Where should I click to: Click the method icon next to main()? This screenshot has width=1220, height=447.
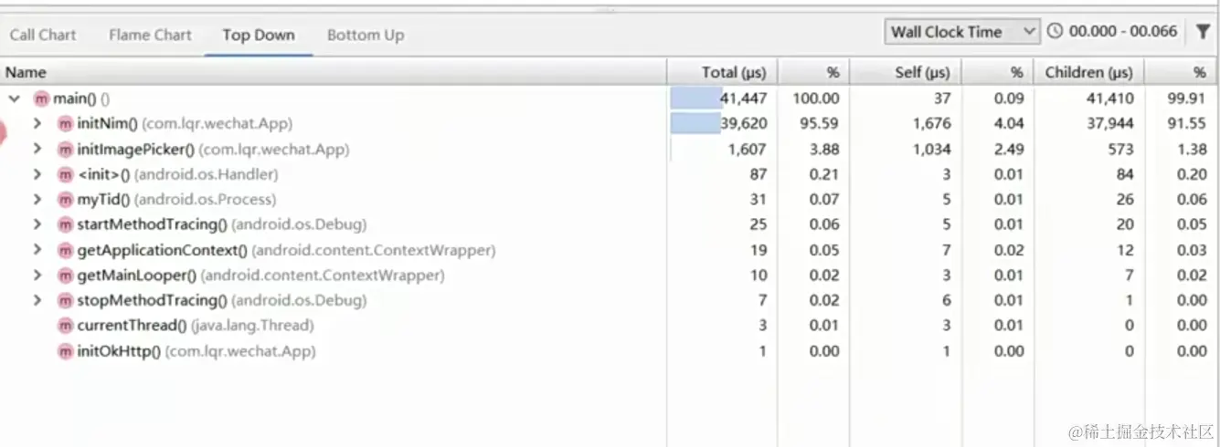click(42, 99)
